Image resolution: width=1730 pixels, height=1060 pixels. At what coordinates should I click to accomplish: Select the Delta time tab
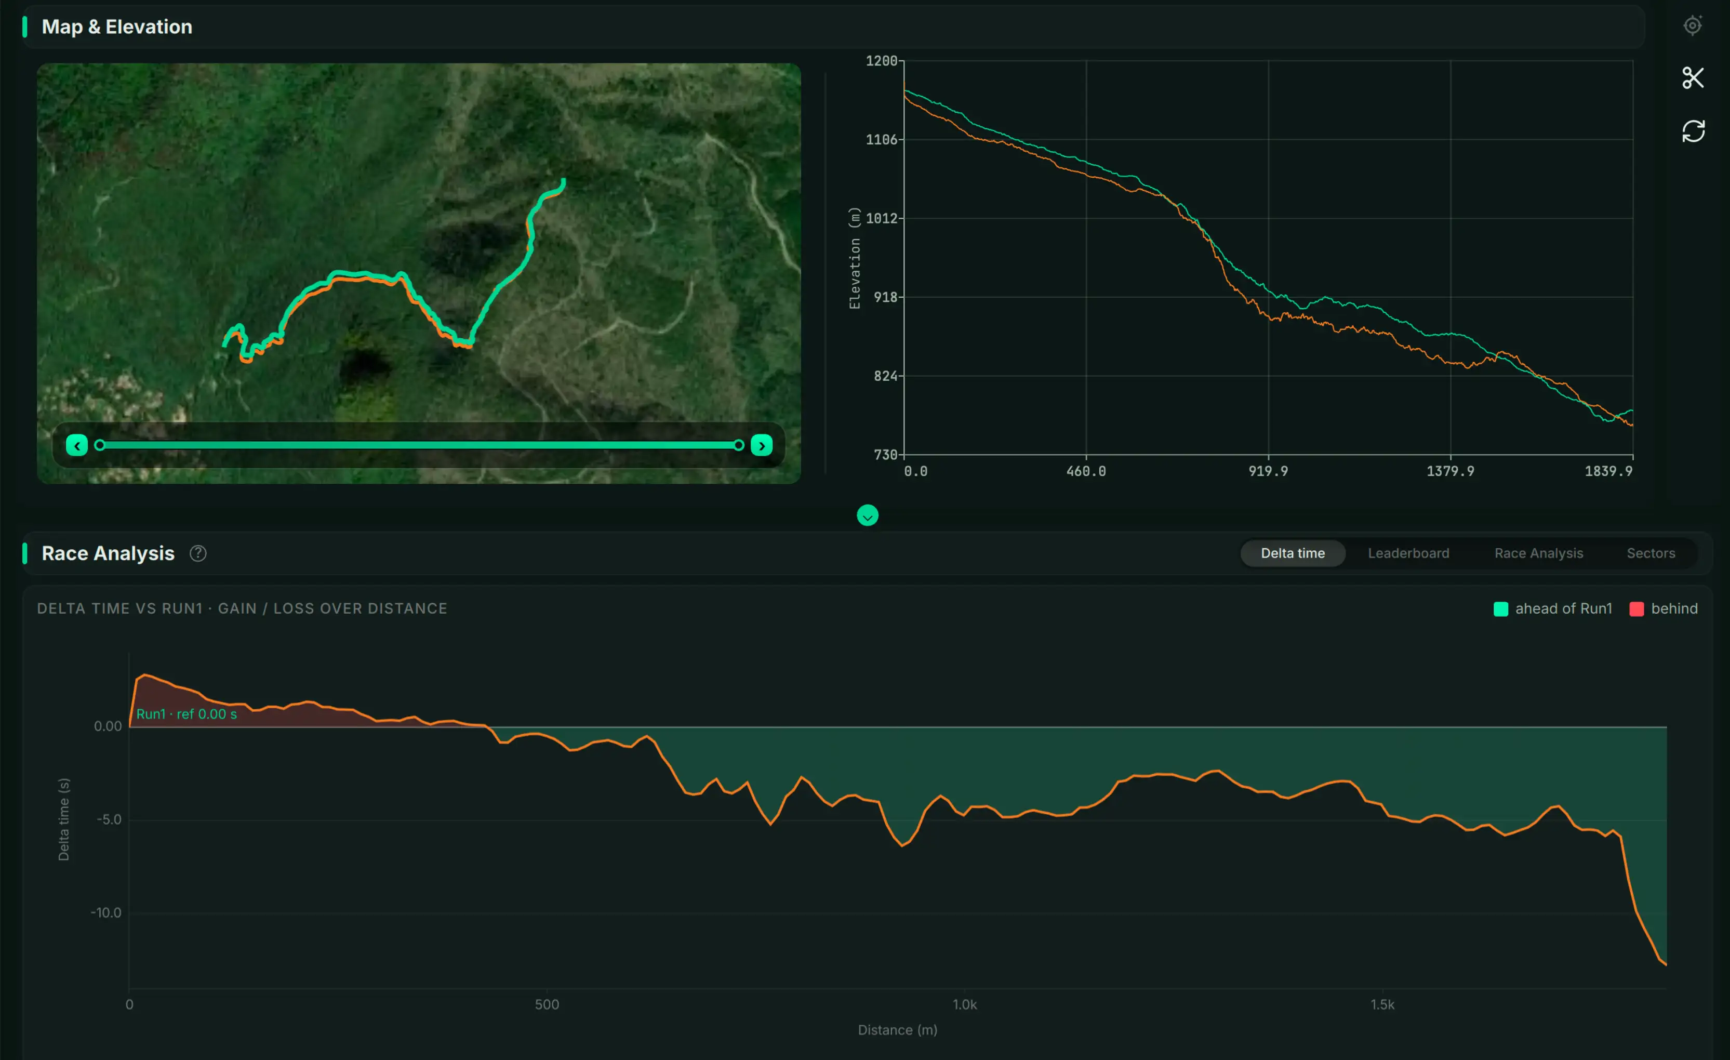[1293, 553]
